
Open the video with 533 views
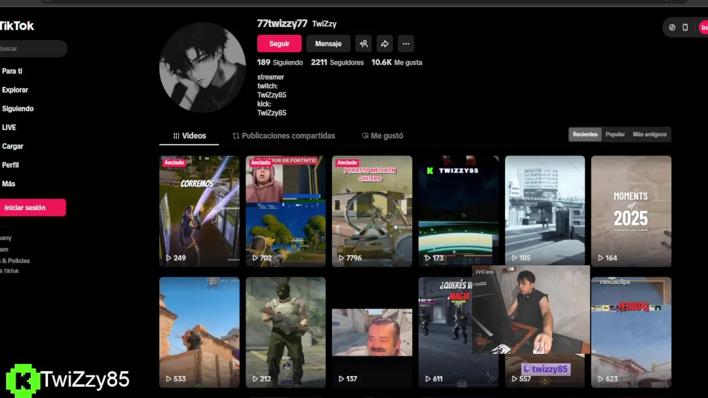click(x=199, y=332)
